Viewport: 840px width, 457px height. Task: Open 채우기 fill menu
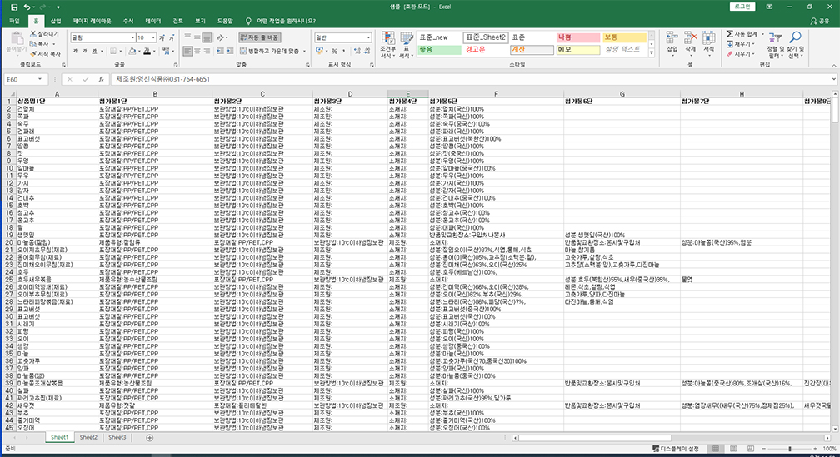point(740,44)
